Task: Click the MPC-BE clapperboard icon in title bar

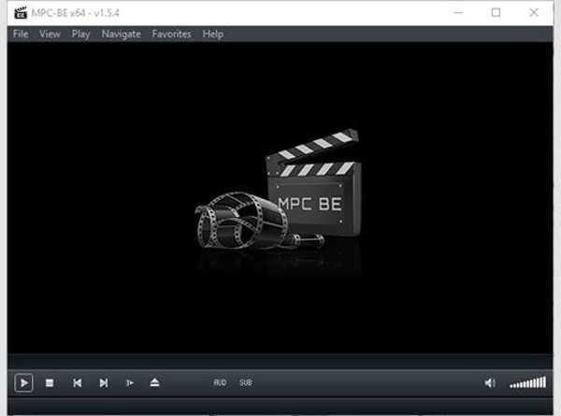Action: tap(21, 13)
